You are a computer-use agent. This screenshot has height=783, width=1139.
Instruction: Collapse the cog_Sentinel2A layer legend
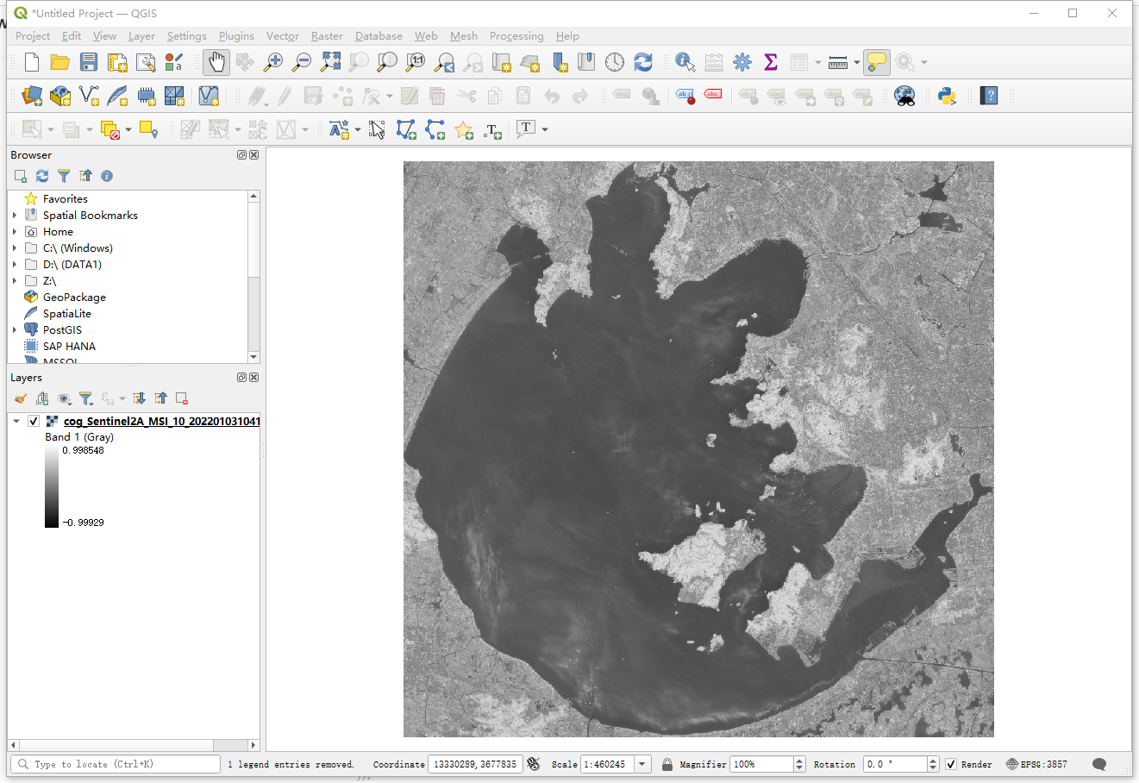pyautogui.click(x=16, y=421)
